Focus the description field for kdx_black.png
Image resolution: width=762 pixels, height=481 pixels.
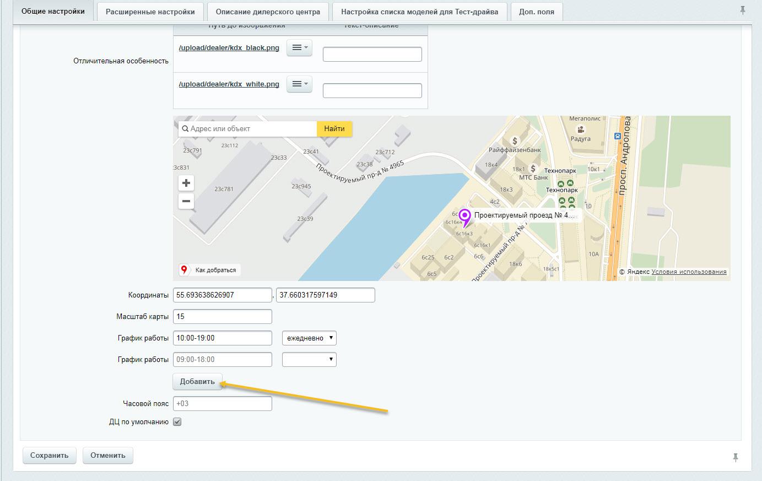coord(372,54)
